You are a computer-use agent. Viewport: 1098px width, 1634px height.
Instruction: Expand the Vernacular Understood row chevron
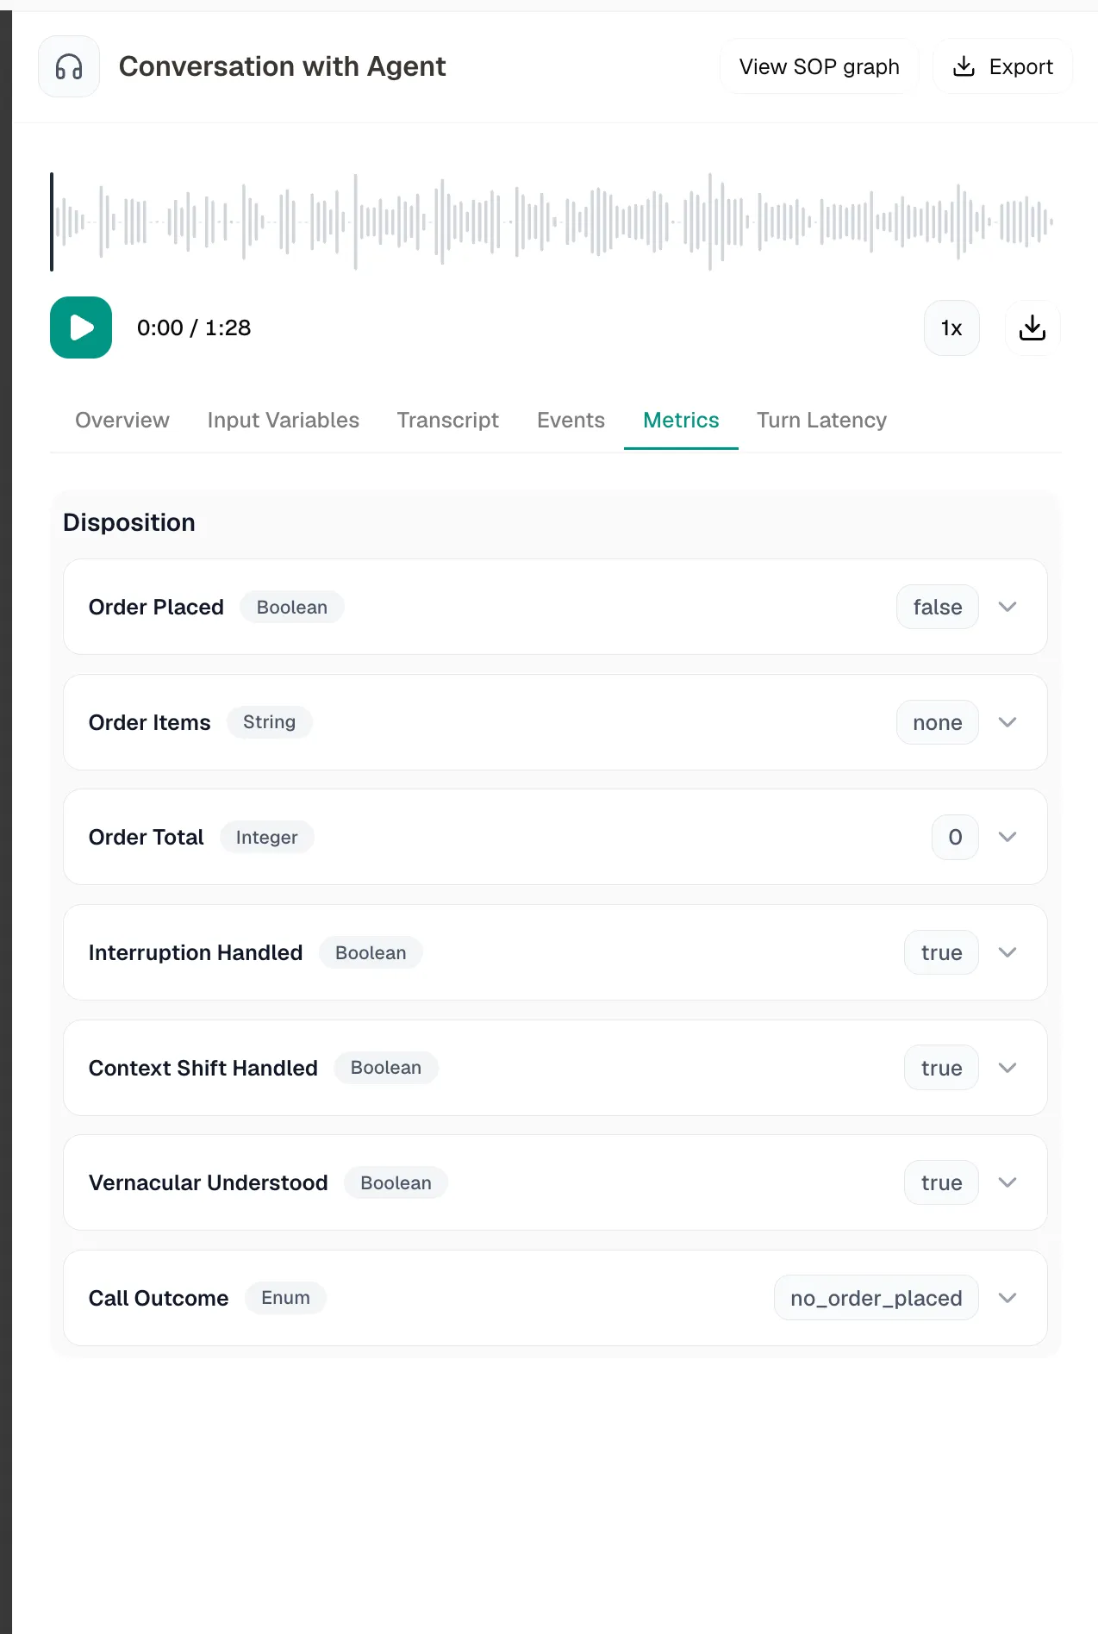pos(1008,1182)
